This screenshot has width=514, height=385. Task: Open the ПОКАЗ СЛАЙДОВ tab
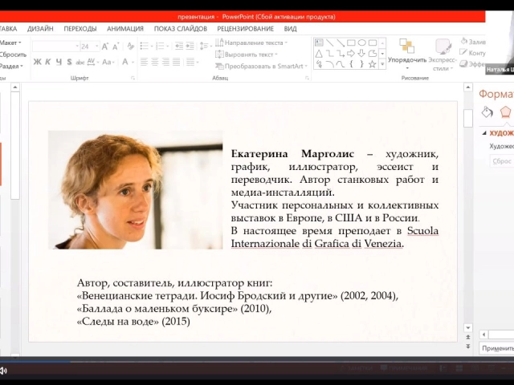pos(181,29)
